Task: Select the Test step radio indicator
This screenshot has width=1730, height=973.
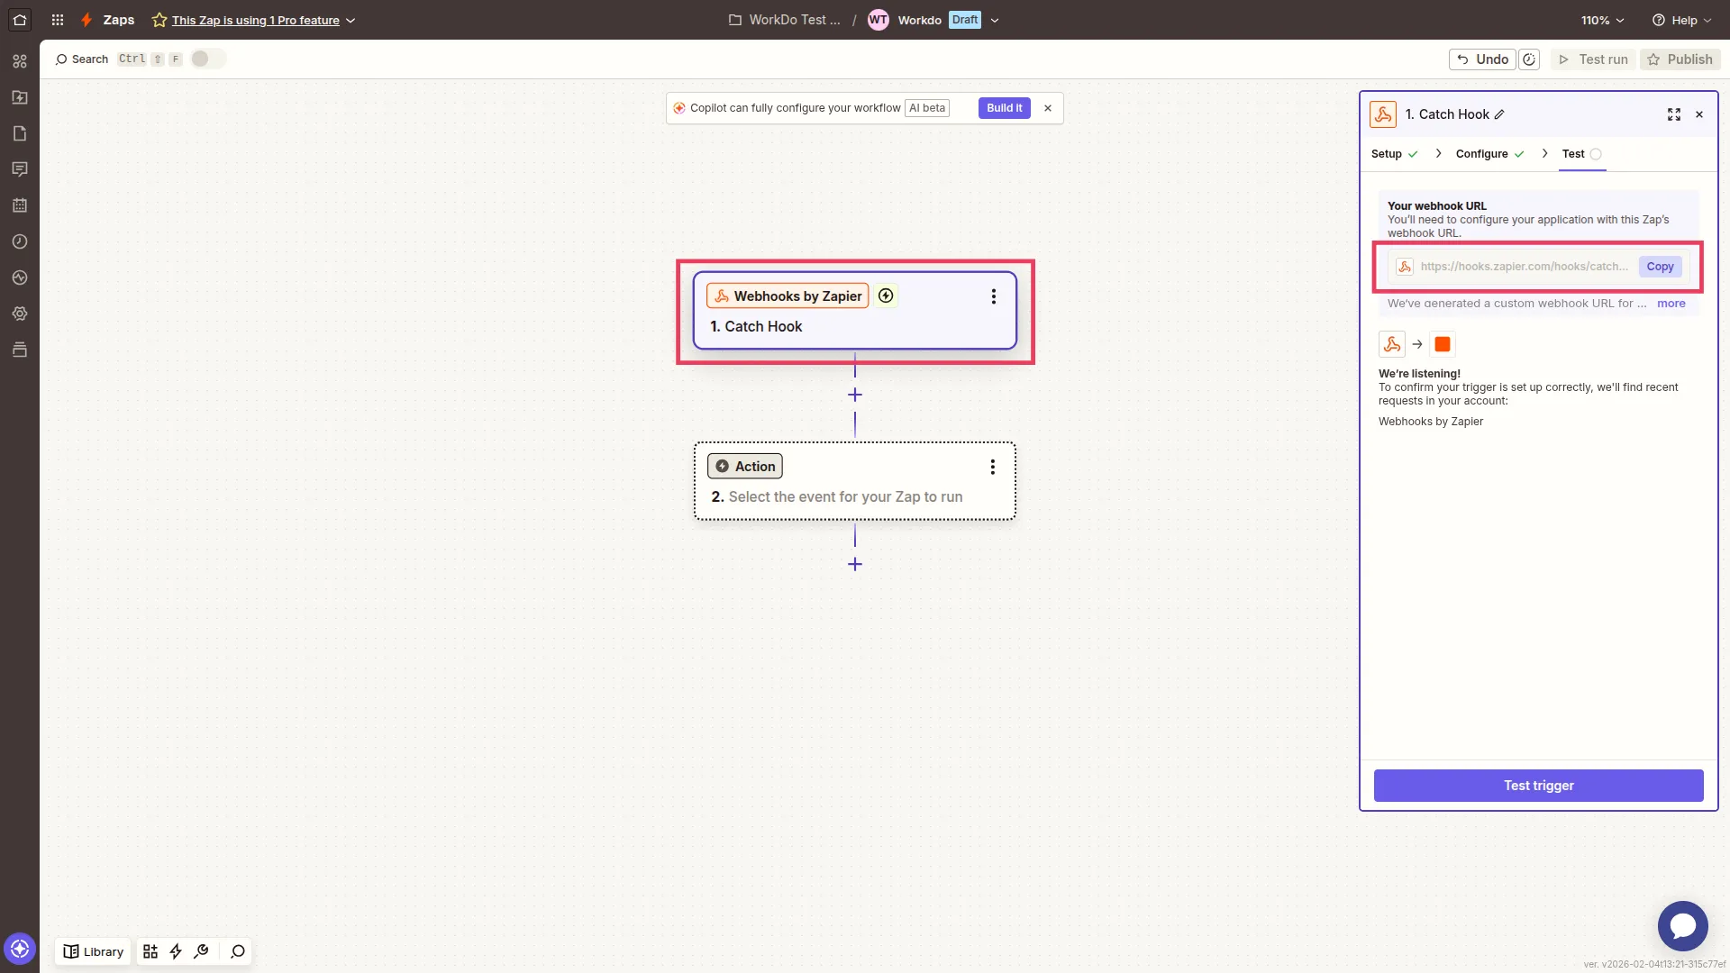Action: coord(1595,155)
